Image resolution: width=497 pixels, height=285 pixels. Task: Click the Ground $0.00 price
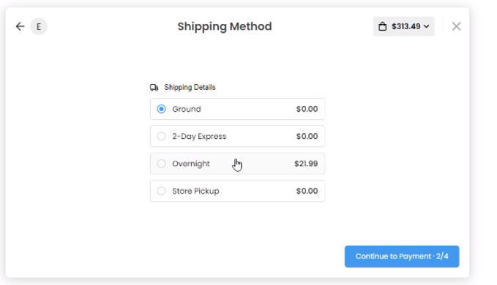click(307, 109)
